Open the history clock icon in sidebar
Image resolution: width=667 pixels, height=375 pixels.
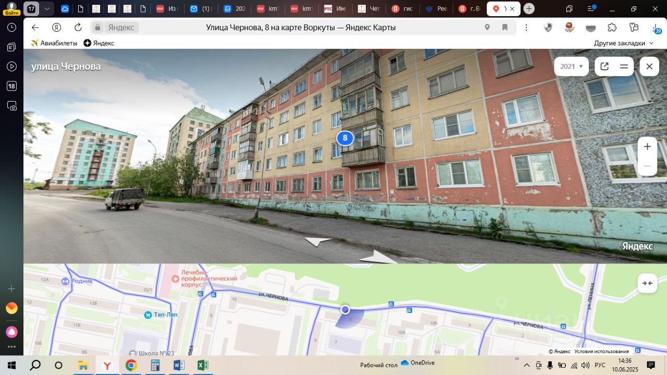11,28
